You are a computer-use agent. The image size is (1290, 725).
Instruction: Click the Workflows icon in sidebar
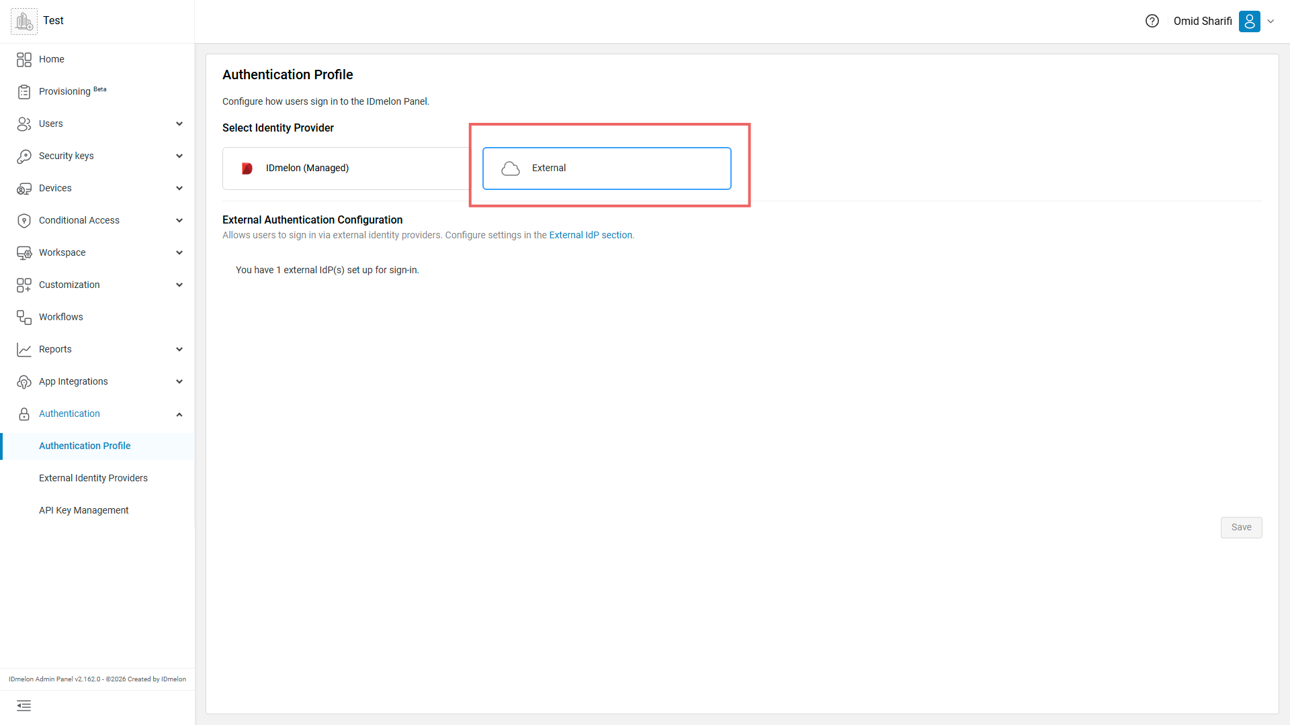click(24, 318)
